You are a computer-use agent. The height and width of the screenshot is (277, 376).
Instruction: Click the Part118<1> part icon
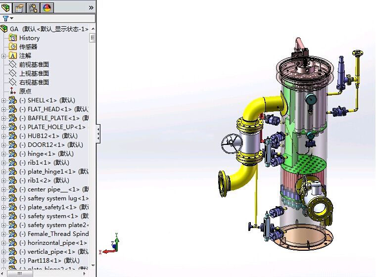pos(12,261)
